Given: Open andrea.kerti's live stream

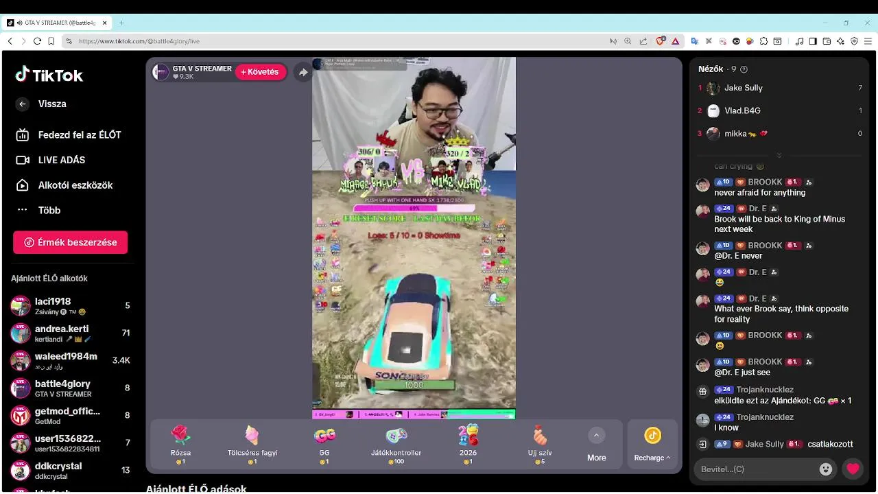Looking at the screenshot, I should [x=70, y=333].
